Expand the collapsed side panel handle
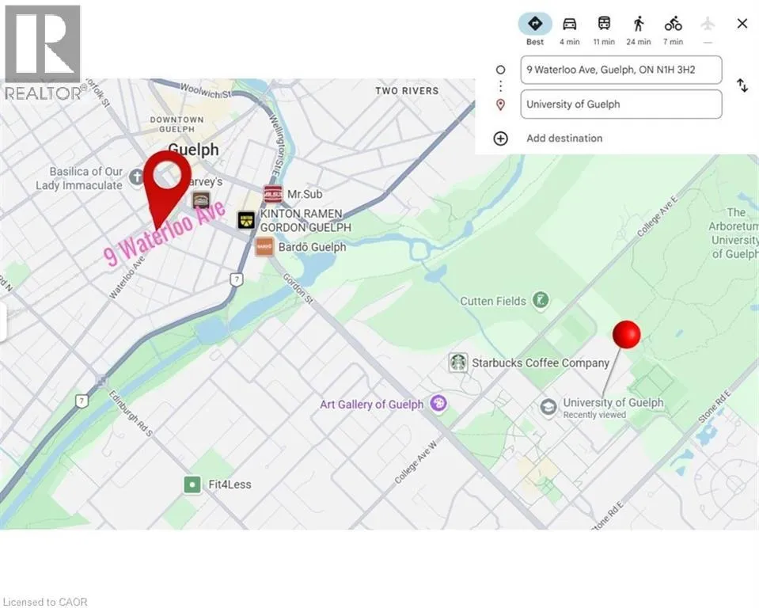This screenshot has height=608, width=759. 3,323
